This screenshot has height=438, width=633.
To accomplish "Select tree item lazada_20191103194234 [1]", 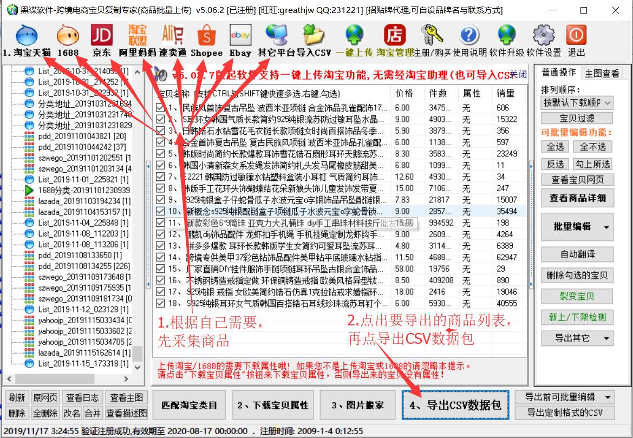I will coord(84,201).
